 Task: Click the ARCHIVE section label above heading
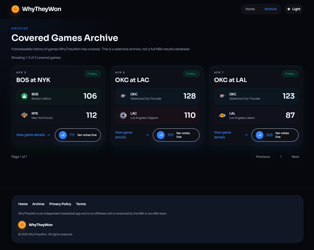(20, 29)
